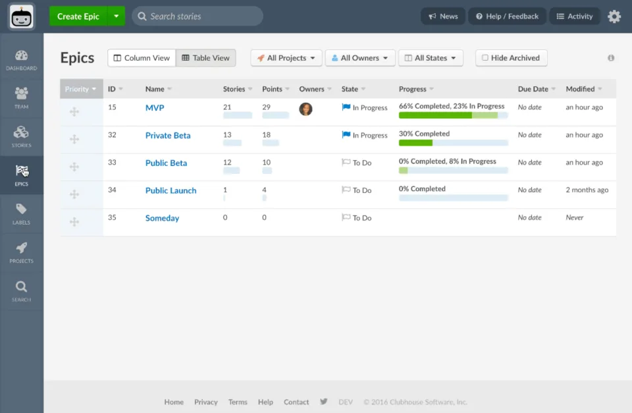This screenshot has height=413, width=632.
Task: Click the info icon beside Hide Archived
Action: tap(611, 58)
